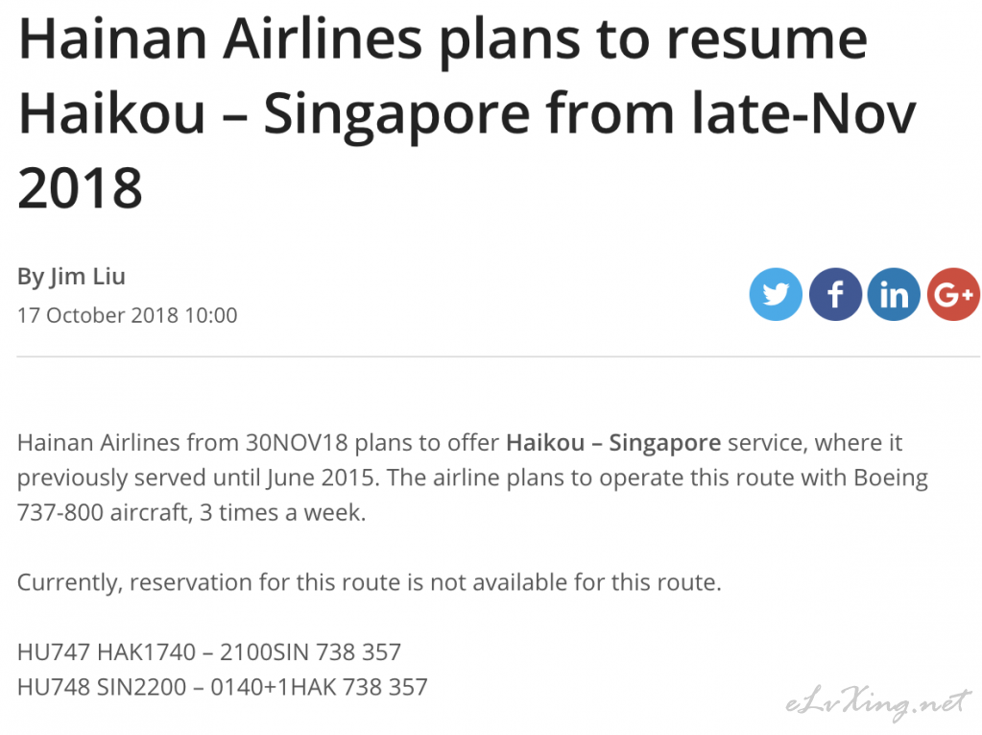This screenshot has height=735, width=982.
Task: Share via the Google+ icon
Action: pyautogui.click(x=953, y=294)
